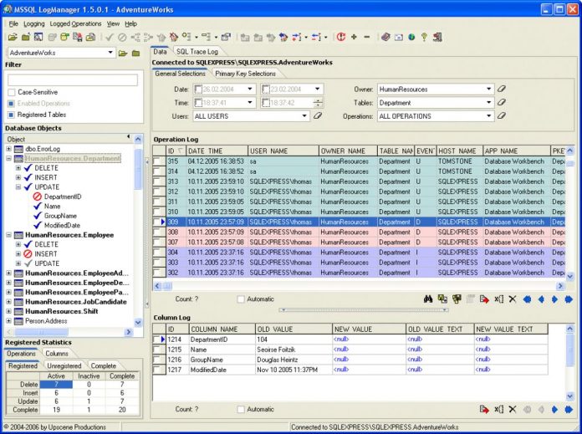Click the checkmark enable icon in toolbar
This screenshot has height=434, width=582.
point(109,37)
